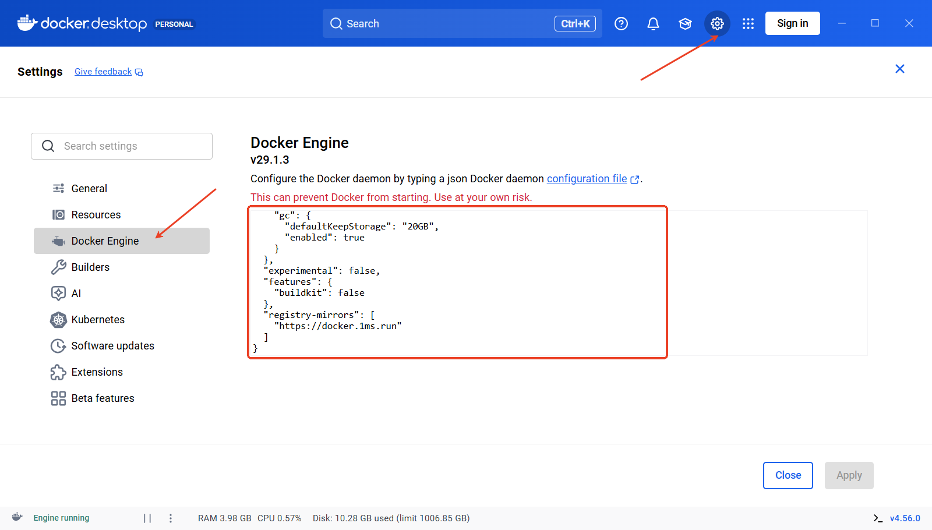Click the v4.56.0 version link
The width and height of the screenshot is (932, 530).
(905, 518)
